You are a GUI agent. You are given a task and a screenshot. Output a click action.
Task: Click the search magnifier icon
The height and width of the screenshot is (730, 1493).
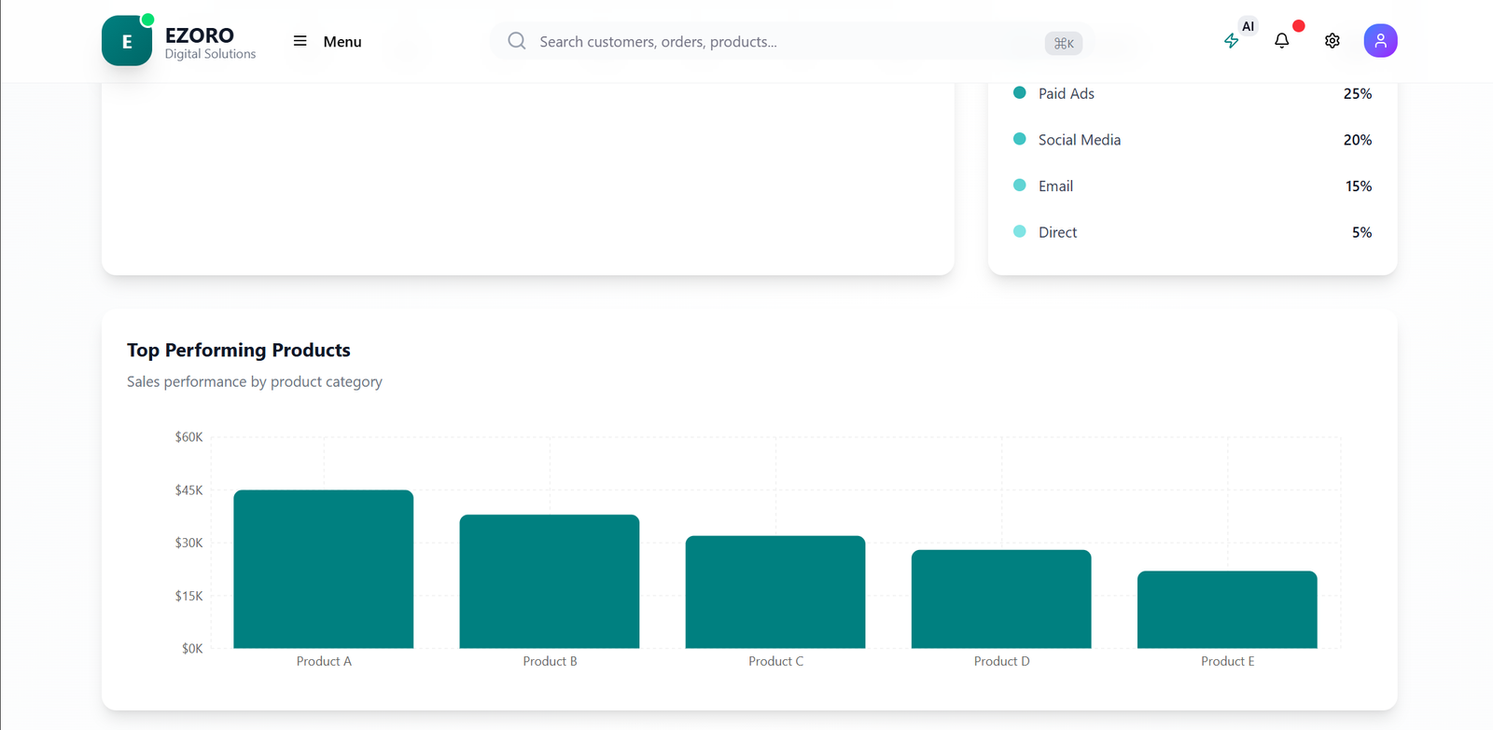coord(516,41)
